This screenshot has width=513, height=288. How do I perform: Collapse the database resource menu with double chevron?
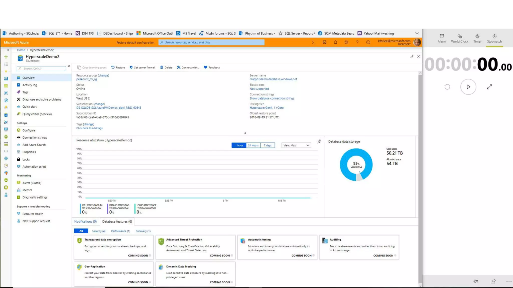coord(69,66)
